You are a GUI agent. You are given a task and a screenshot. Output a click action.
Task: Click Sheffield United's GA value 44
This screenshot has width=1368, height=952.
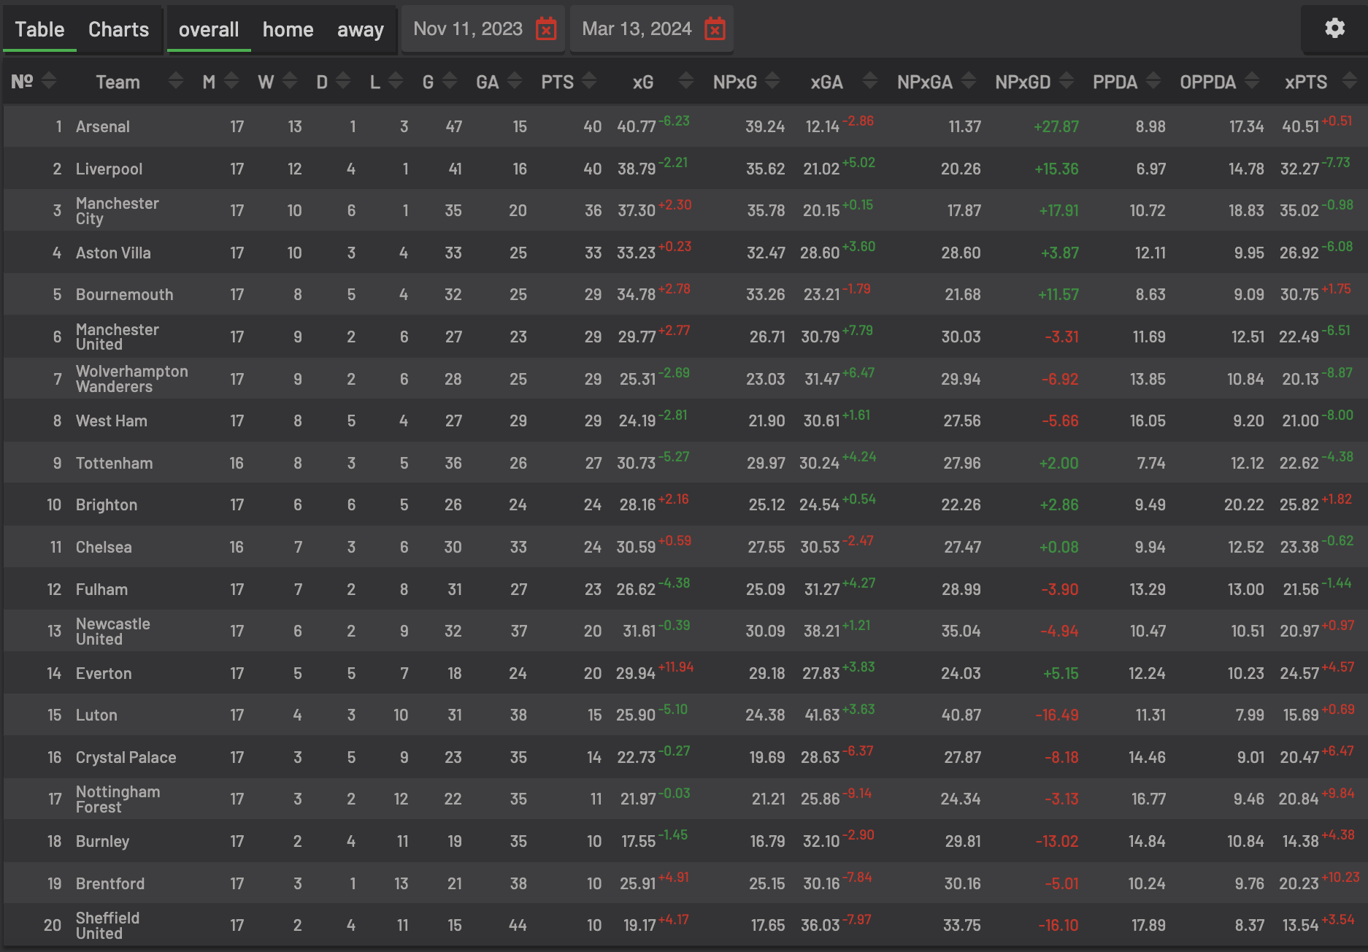click(518, 925)
